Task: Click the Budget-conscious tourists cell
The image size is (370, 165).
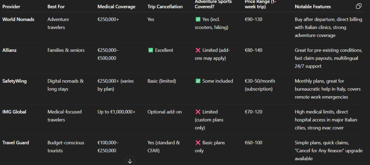Action: click(x=66, y=147)
